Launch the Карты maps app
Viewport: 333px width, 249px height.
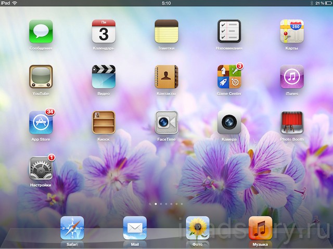292,31
